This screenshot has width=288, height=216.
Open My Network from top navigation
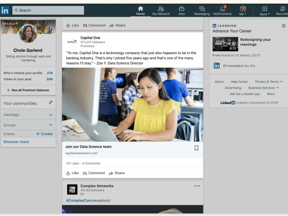pyautogui.click(x=161, y=9)
